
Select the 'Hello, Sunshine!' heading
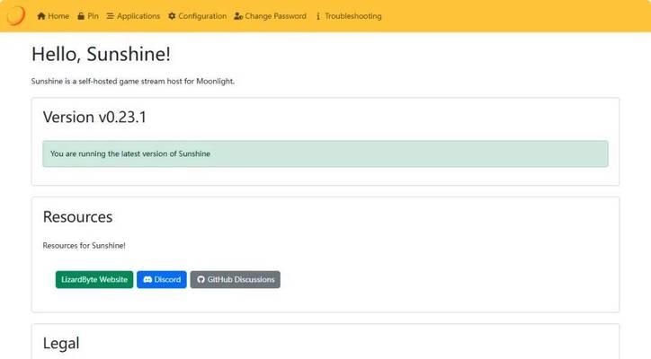pyautogui.click(x=101, y=55)
